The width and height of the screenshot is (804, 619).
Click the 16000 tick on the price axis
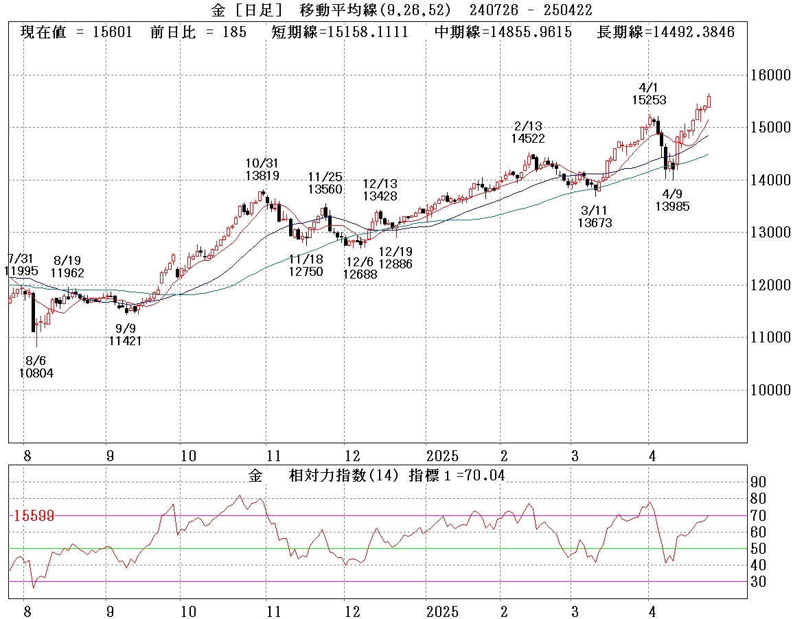(x=770, y=75)
